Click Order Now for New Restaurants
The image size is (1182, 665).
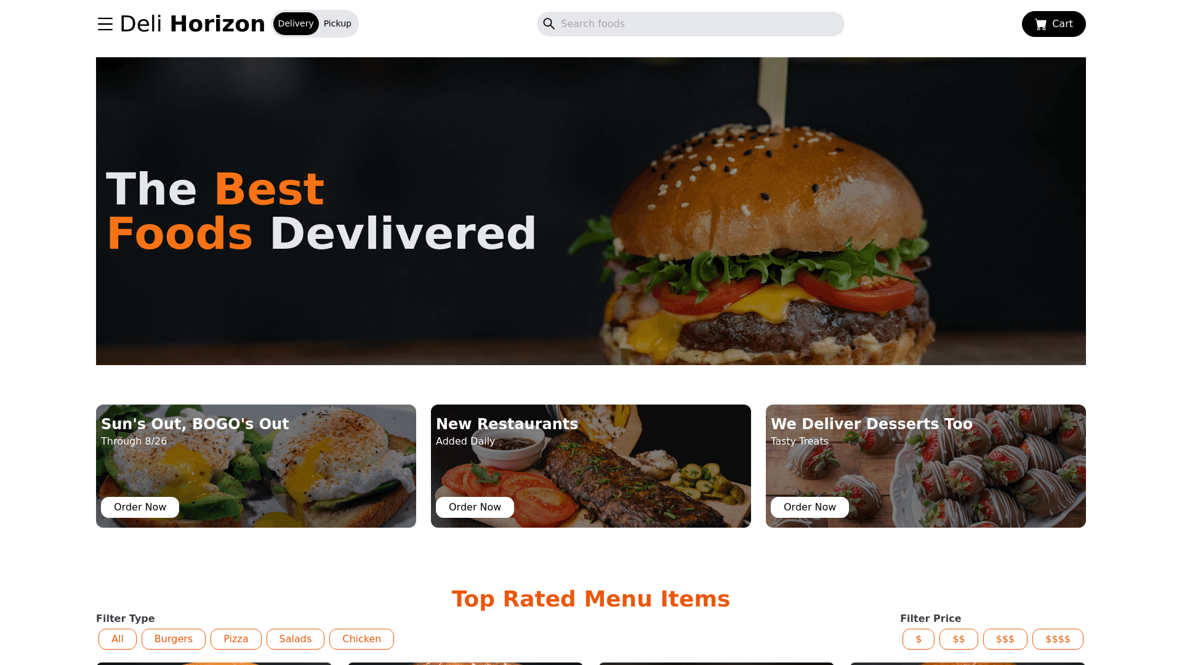point(475,507)
